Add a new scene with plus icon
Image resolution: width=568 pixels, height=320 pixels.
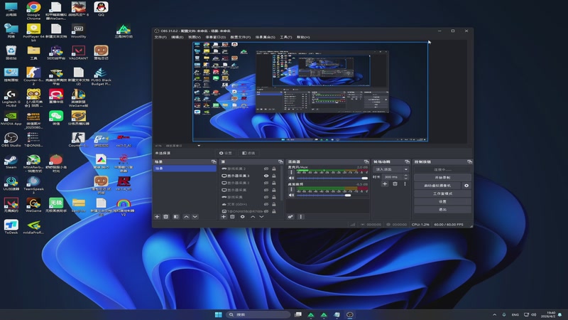(x=157, y=216)
